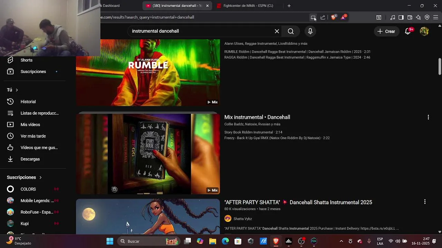Open AFTER PARTY SHATTA video title

(x=298, y=202)
